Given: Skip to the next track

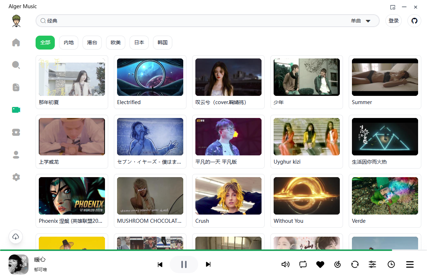Looking at the screenshot, I should coord(208,264).
